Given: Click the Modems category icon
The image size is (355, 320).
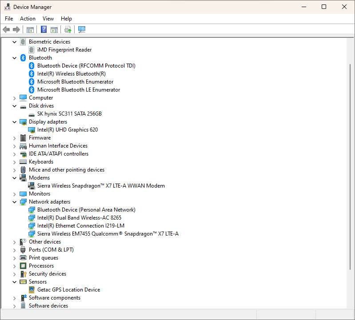Looking at the screenshot, I should (x=23, y=178).
